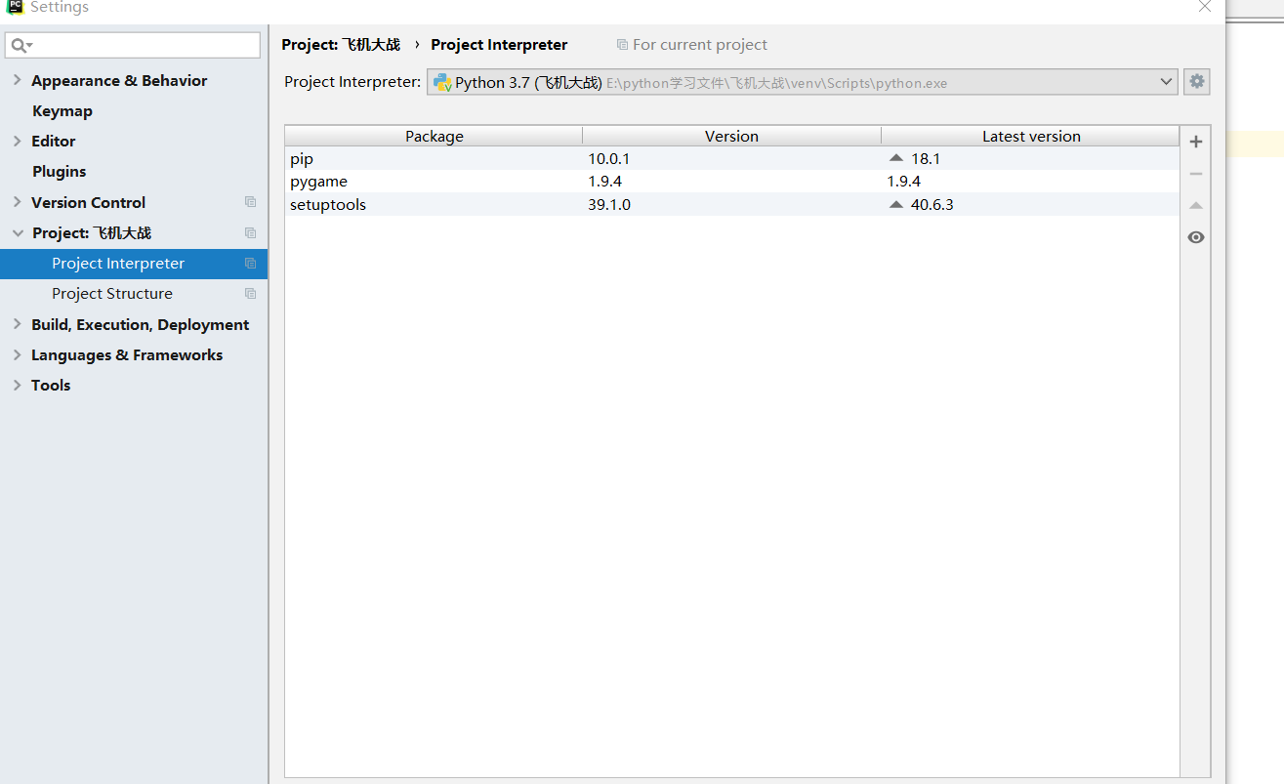
Task: Click the upgrade arrow icon on the right panel
Action: [1195, 205]
